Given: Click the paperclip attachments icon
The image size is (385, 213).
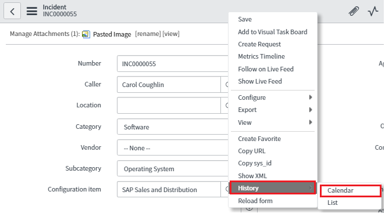Looking at the screenshot, I should tap(354, 11).
